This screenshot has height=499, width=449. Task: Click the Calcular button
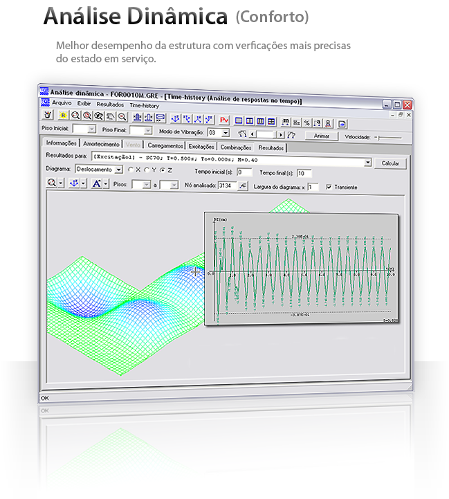pyautogui.click(x=391, y=163)
